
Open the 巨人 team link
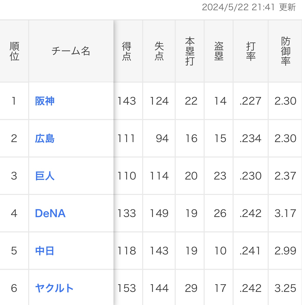45,176
